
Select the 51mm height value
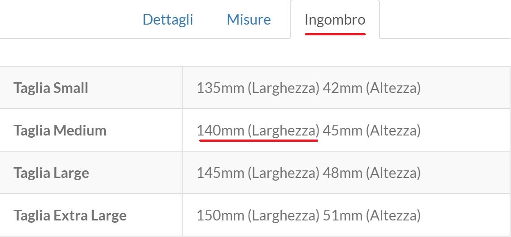pos(342,216)
